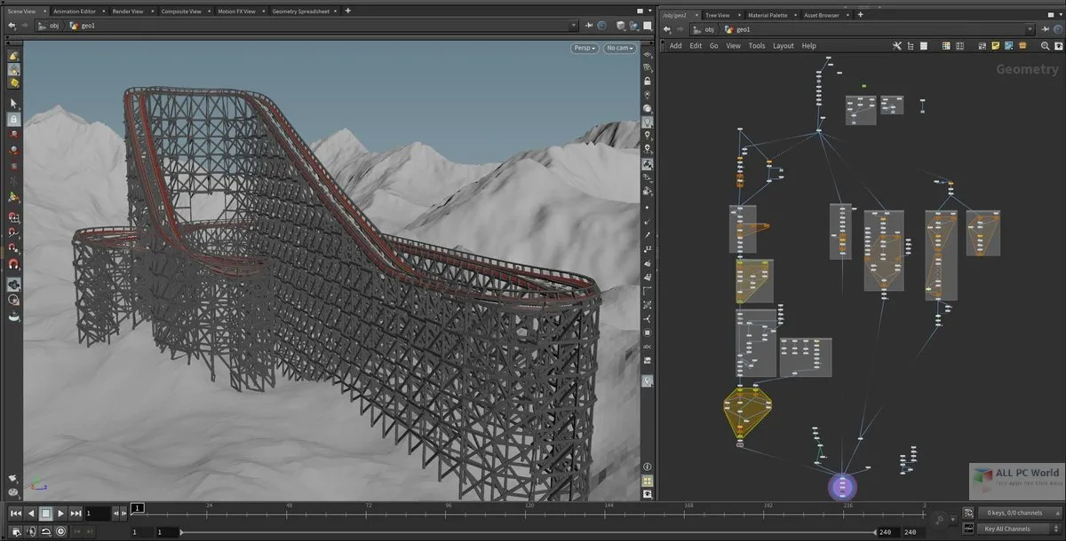Screen dimensions: 1066x541
Task: Play the animation forward
Action: point(60,513)
